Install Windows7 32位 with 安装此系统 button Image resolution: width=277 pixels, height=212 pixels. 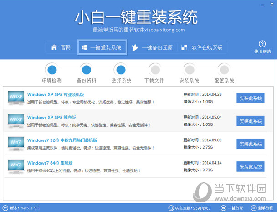point(251,144)
